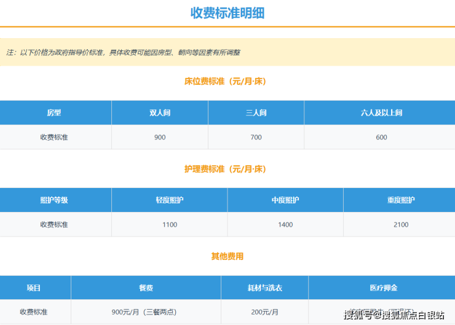The height and width of the screenshot is (325, 455).
Task: Select the 轻度照护 column header
Action: (170, 200)
